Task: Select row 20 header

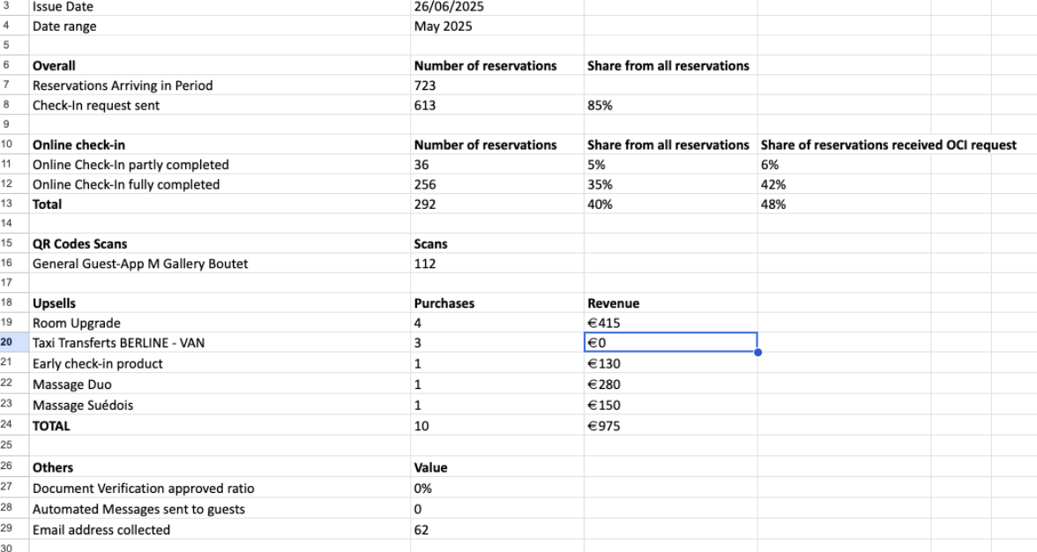Action: click(7, 342)
